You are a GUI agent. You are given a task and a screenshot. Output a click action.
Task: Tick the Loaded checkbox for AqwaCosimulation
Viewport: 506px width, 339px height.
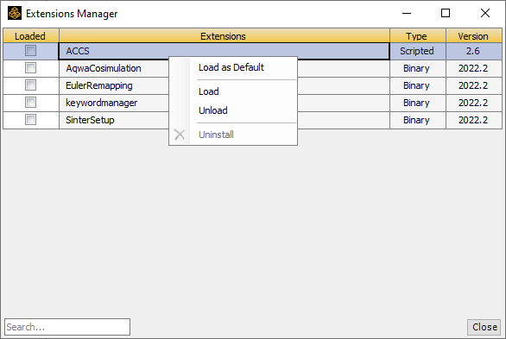pyautogui.click(x=31, y=68)
